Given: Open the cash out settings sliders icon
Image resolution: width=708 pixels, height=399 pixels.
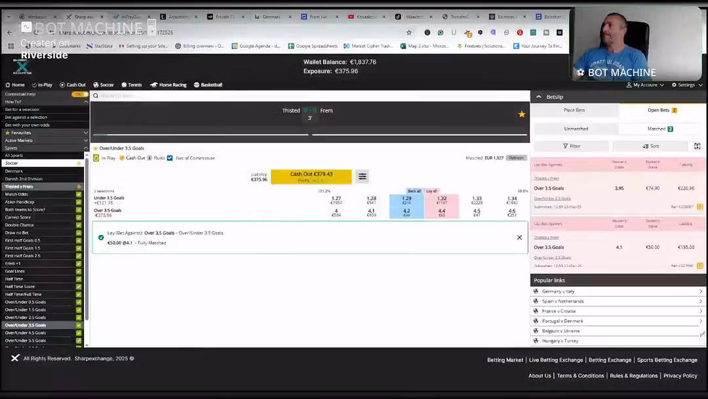Looking at the screenshot, I should [x=362, y=177].
